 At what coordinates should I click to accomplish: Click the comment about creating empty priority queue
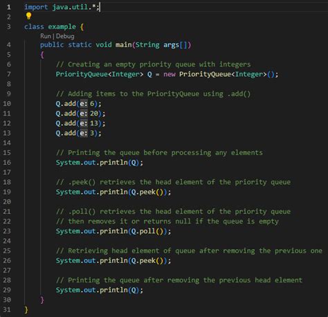pyautogui.click(x=153, y=64)
